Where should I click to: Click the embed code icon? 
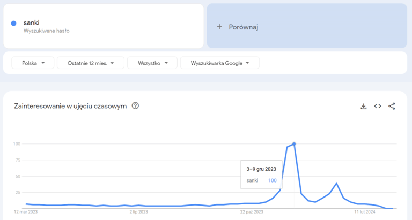(x=378, y=106)
